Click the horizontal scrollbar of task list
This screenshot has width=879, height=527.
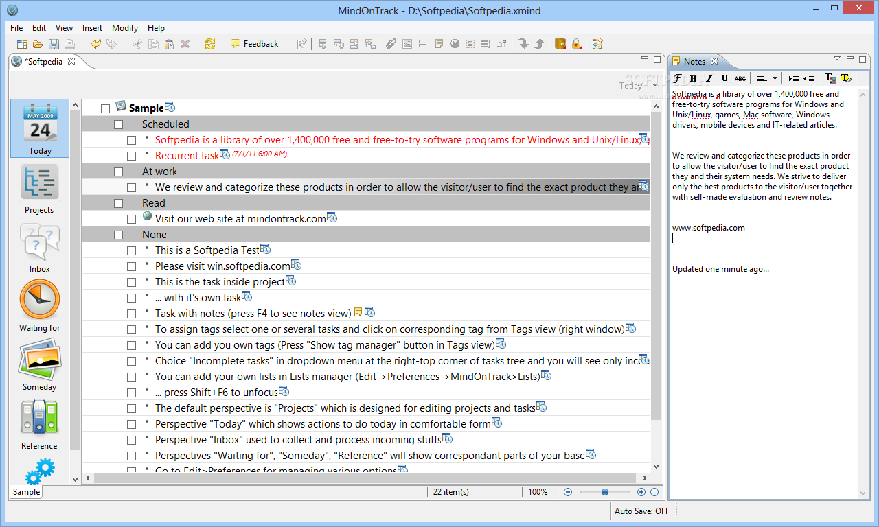click(x=366, y=478)
